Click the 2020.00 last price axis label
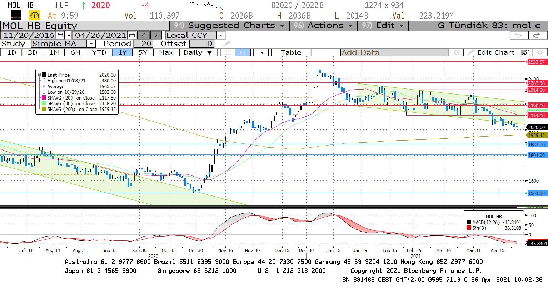 pyautogui.click(x=537, y=127)
